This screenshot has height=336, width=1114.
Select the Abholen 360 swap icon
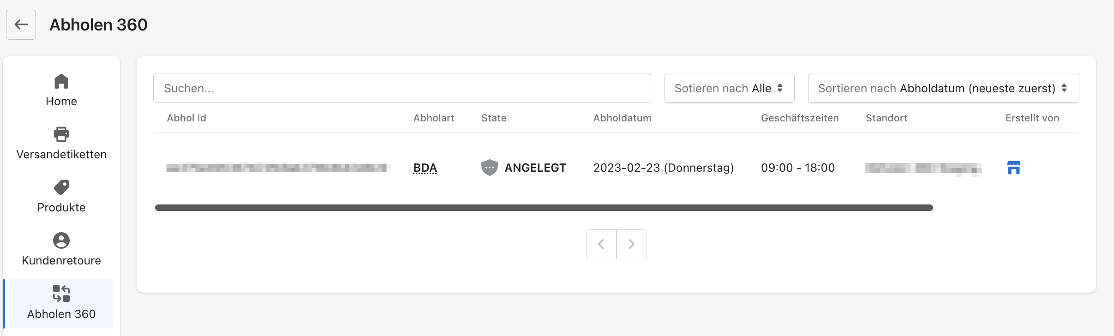[x=61, y=294]
